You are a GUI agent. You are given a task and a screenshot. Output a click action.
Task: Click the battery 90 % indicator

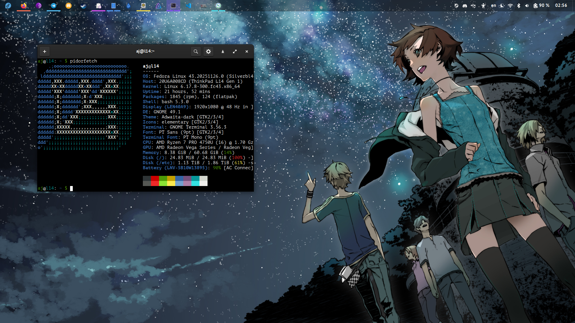[541, 5]
